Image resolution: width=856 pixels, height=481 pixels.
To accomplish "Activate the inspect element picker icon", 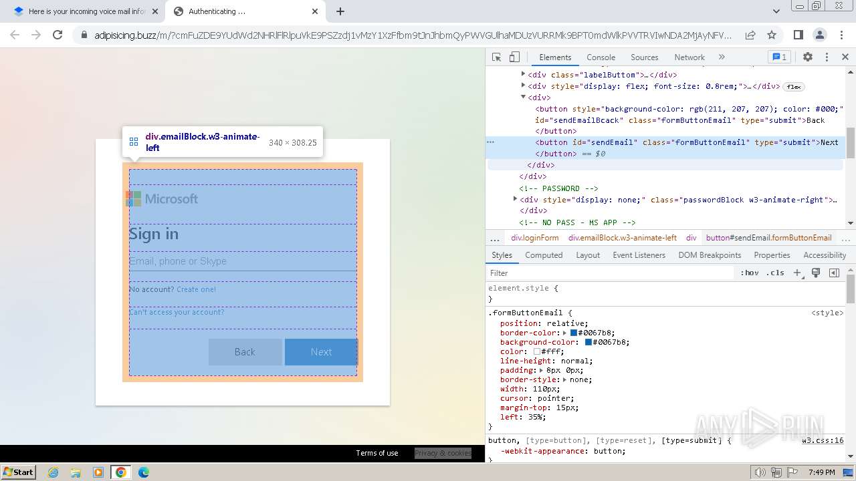I will [496, 57].
